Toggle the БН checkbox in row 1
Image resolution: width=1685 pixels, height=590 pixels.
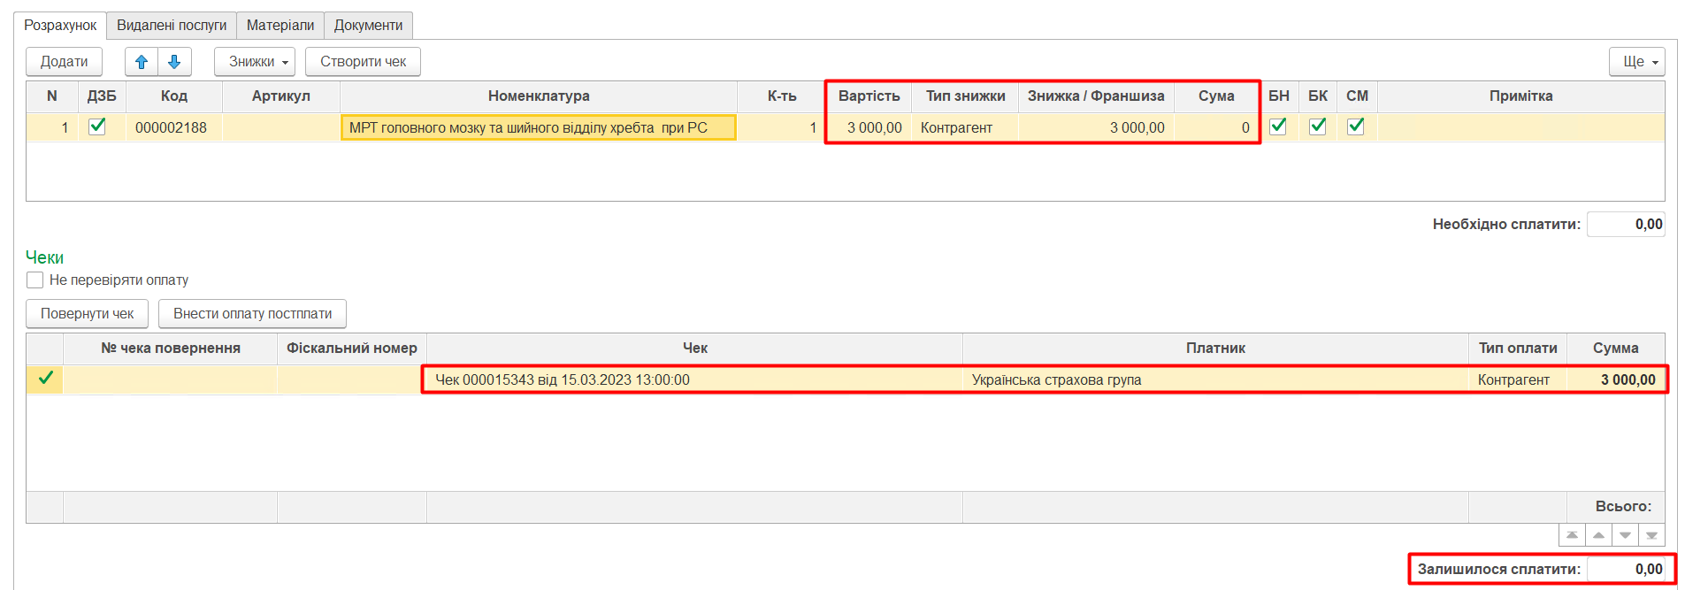(x=1277, y=126)
